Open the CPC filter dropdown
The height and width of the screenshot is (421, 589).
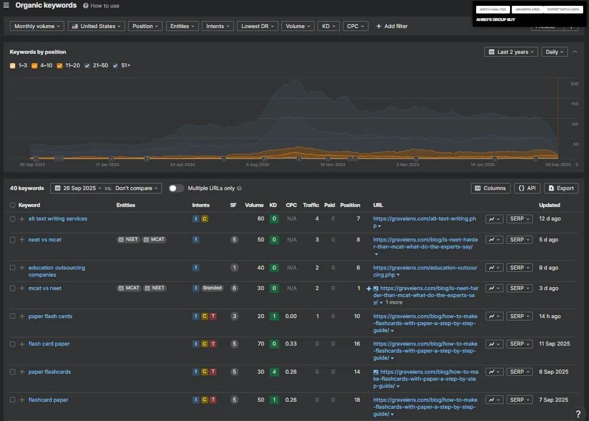click(x=356, y=26)
